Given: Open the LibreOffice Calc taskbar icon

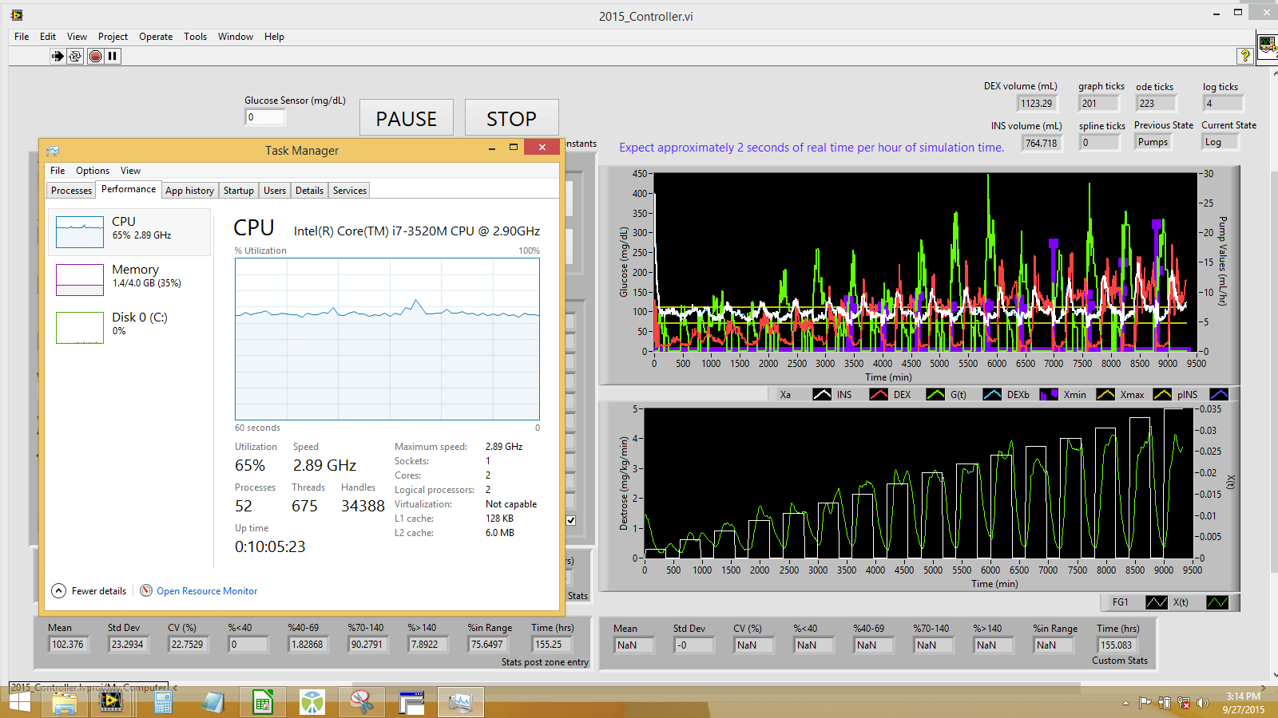Looking at the screenshot, I should click(263, 702).
